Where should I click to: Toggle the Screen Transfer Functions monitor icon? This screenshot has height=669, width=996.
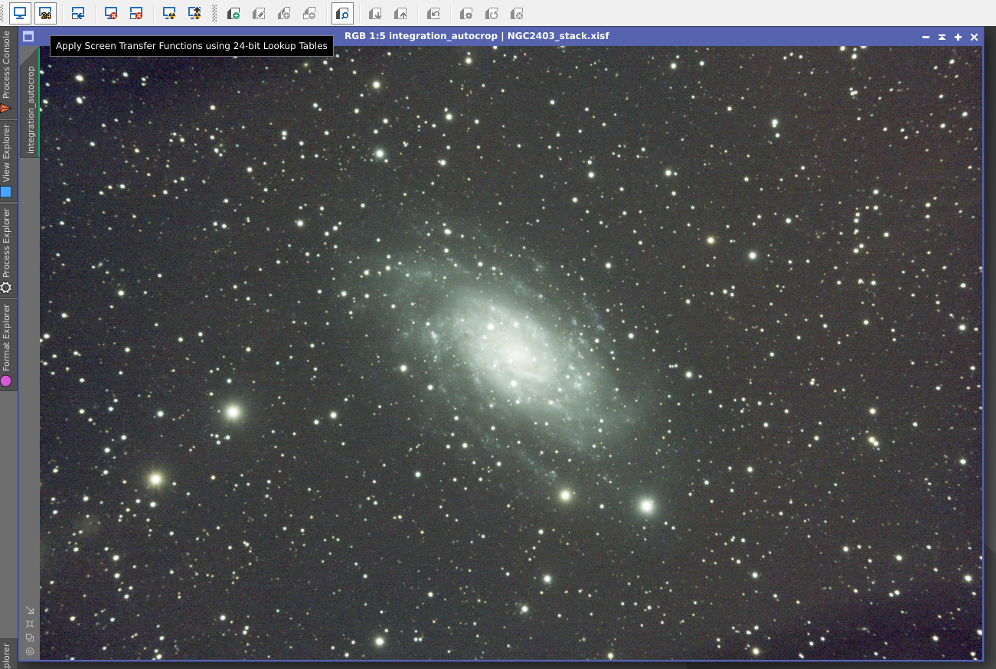click(x=20, y=13)
